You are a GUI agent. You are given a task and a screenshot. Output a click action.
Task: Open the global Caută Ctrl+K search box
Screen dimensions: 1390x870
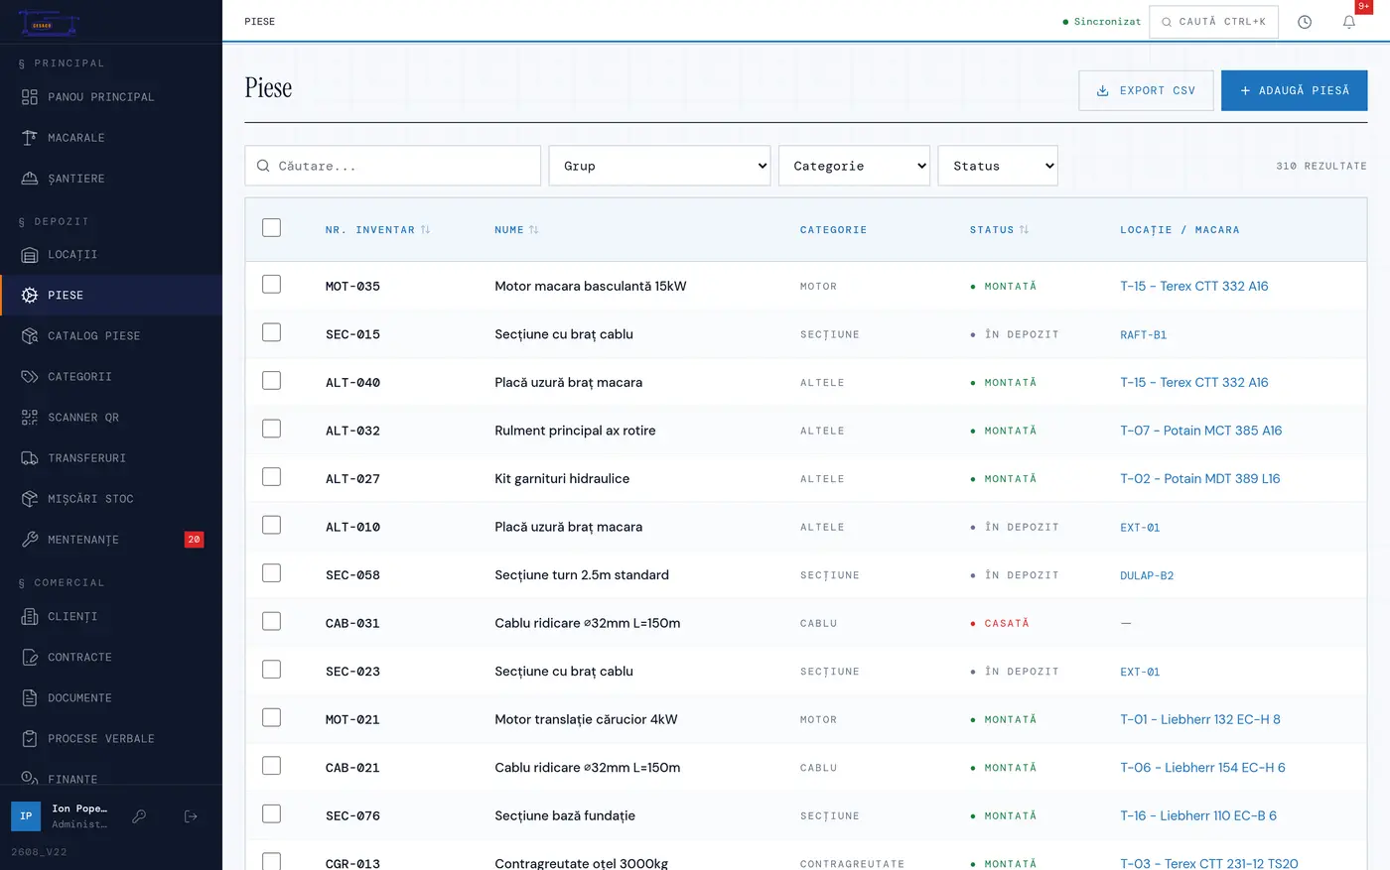[x=1213, y=22]
